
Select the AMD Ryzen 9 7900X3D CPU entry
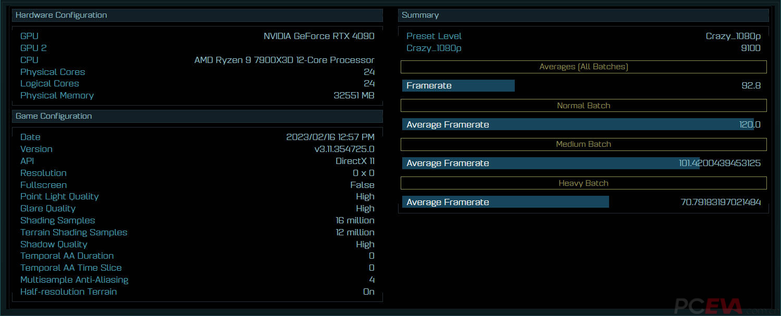pyautogui.click(x=284, y=60)
